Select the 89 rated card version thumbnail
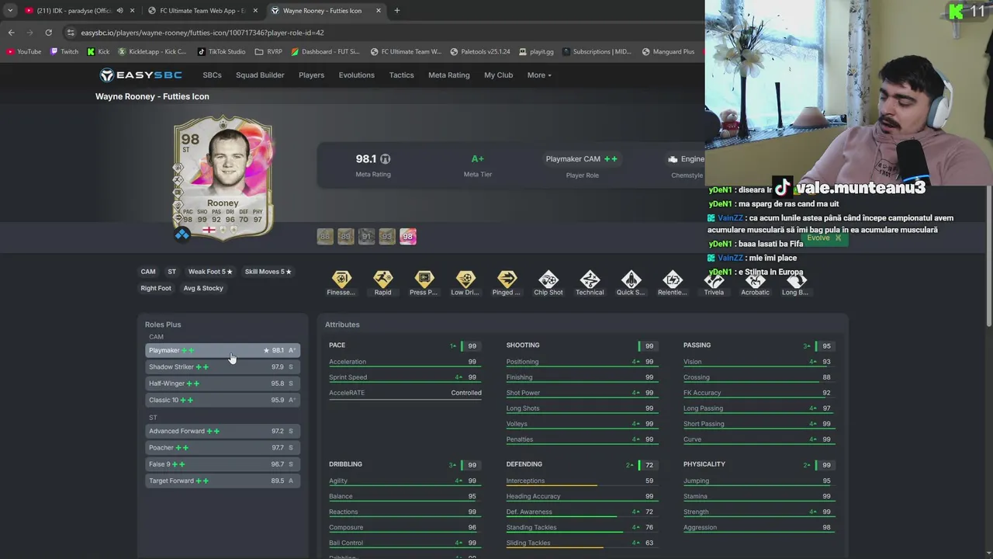993x559 pixels. (346, 236)
